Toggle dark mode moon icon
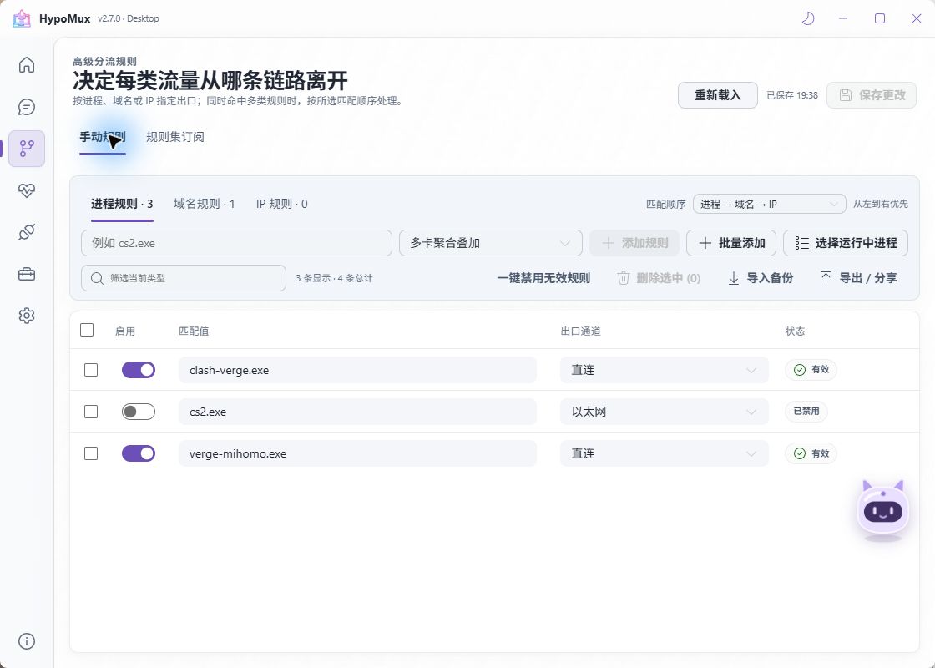 click(x=808, y=18)
